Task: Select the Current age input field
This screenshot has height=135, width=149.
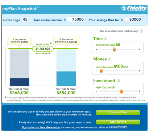Action: pyautogui.click(x=25, y=19)
